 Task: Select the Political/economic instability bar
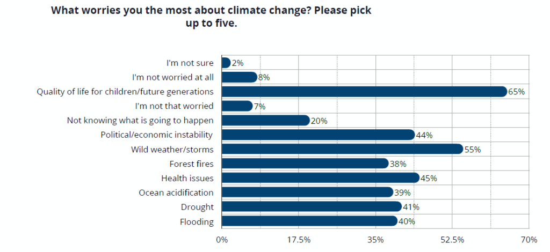coord(317,135)
